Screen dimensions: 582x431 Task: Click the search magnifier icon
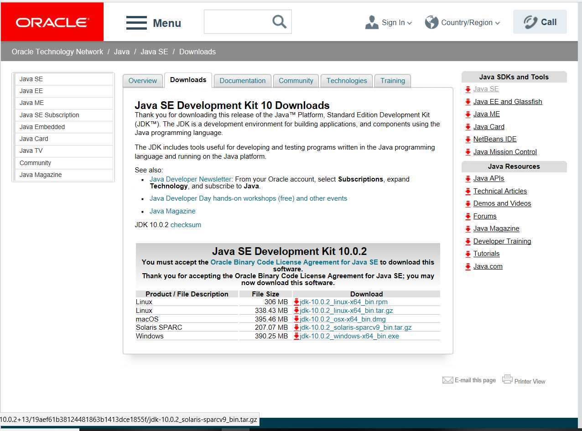(x=279, y=21)
